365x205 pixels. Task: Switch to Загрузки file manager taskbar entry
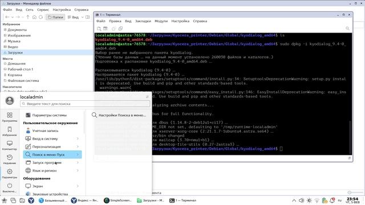(x=151, y=200)
